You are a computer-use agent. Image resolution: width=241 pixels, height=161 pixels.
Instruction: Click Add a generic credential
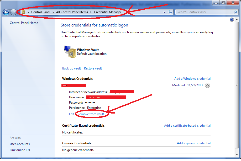pyautogui.click(x=194, y=143)
